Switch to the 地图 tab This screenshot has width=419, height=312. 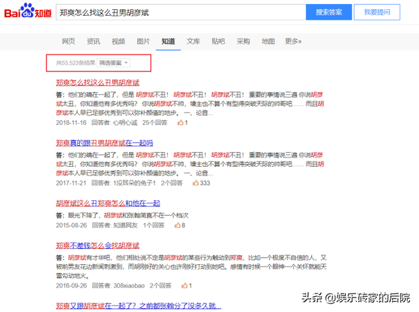point(268,41)
